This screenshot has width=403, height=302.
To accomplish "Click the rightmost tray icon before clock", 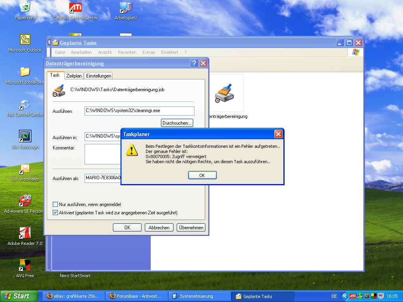I will pos(381,296).
